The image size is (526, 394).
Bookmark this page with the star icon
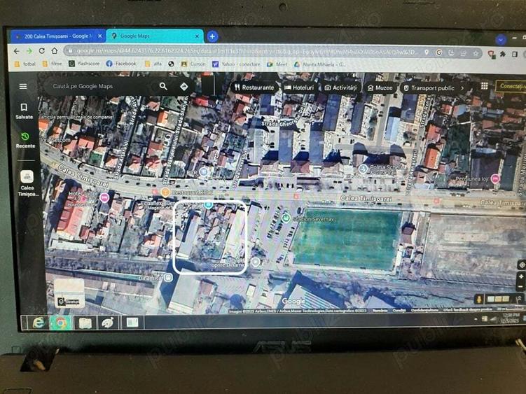pyautogui.click(x=476, y=52)
